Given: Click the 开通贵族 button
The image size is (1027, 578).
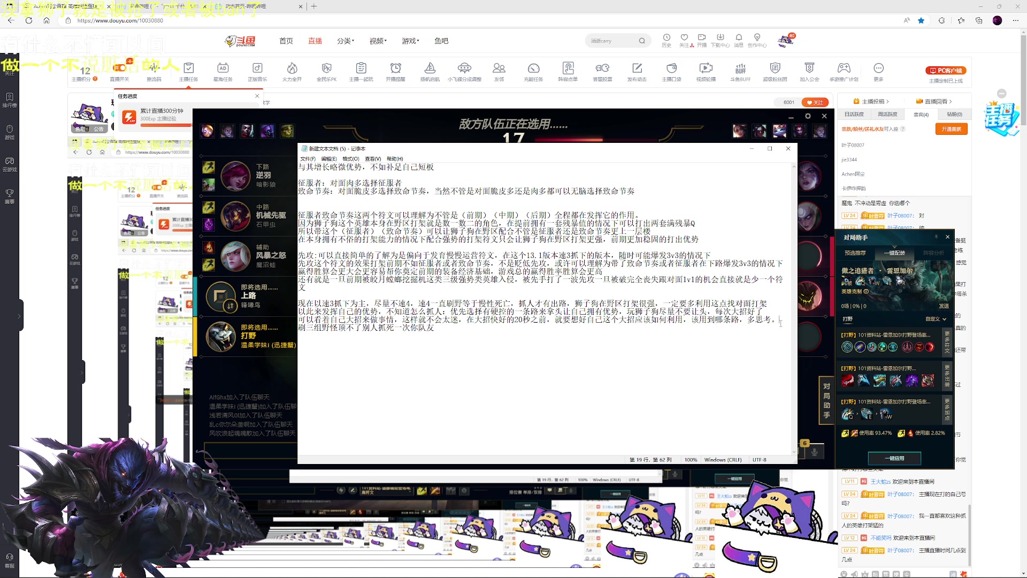Looking at the screenshot, I should point(952,129).
